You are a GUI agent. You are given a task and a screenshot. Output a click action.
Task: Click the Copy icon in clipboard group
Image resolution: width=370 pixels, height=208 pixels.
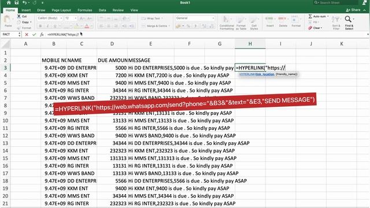click(x=19, y=22)
